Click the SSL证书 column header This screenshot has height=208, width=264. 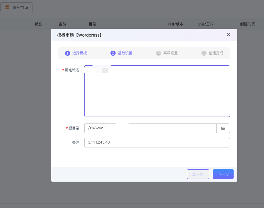click(x=205, y=24)
